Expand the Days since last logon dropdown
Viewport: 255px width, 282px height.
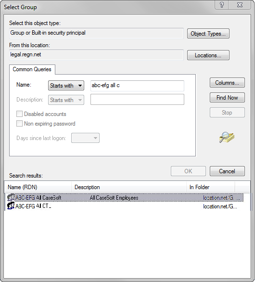pyautogui.click(x=85, y=138)
